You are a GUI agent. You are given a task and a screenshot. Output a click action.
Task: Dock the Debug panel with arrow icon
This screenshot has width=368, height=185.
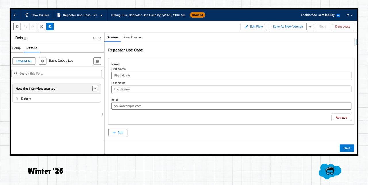pyautogui.click(x=94, y=38)
